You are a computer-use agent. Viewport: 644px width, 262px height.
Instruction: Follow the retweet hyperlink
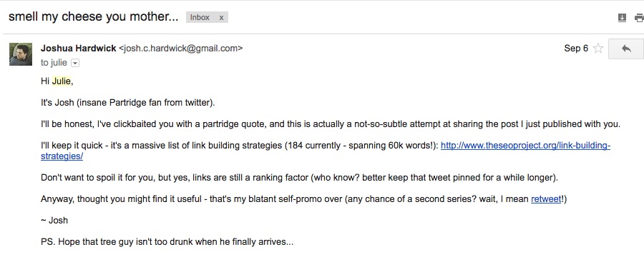click(546, 199)
